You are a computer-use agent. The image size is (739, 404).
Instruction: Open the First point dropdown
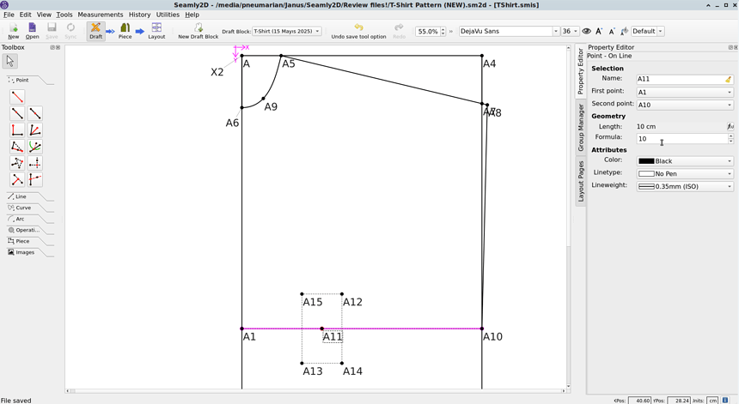click(685, 92)
